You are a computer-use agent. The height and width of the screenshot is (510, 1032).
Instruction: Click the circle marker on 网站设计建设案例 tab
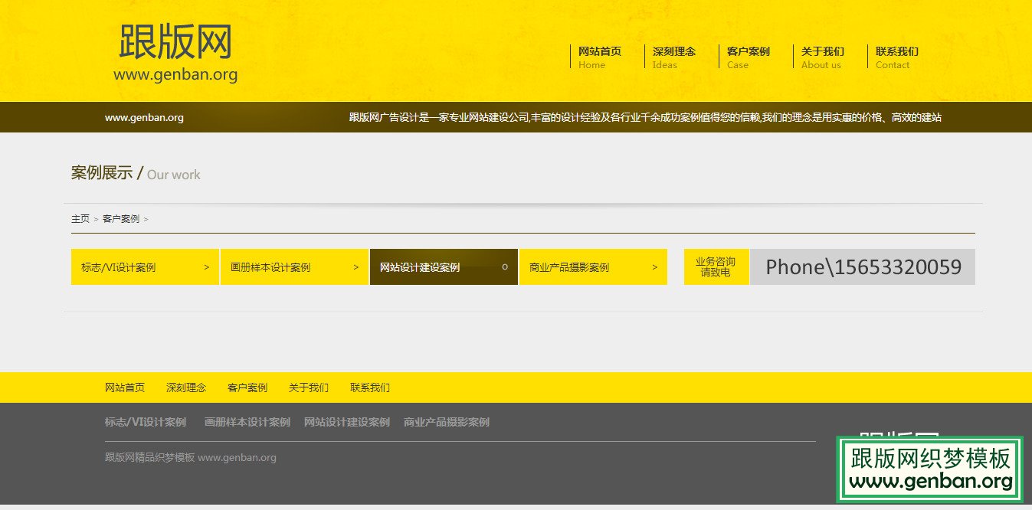point(504,266)
